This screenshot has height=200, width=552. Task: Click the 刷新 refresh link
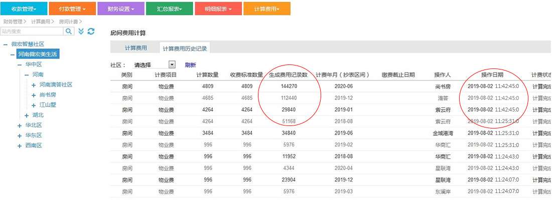click(190, 65)
